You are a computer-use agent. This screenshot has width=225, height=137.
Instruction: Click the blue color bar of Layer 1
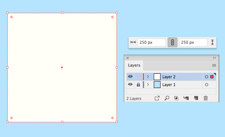143,85
